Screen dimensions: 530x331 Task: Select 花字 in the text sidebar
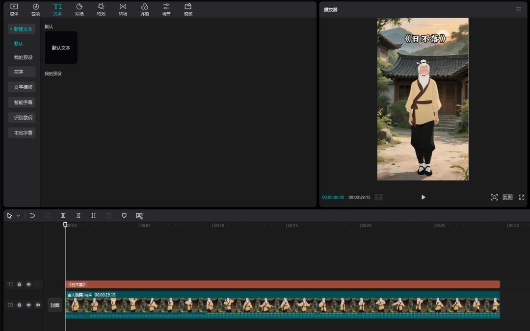pyautogui.click(x=22, y=72)
